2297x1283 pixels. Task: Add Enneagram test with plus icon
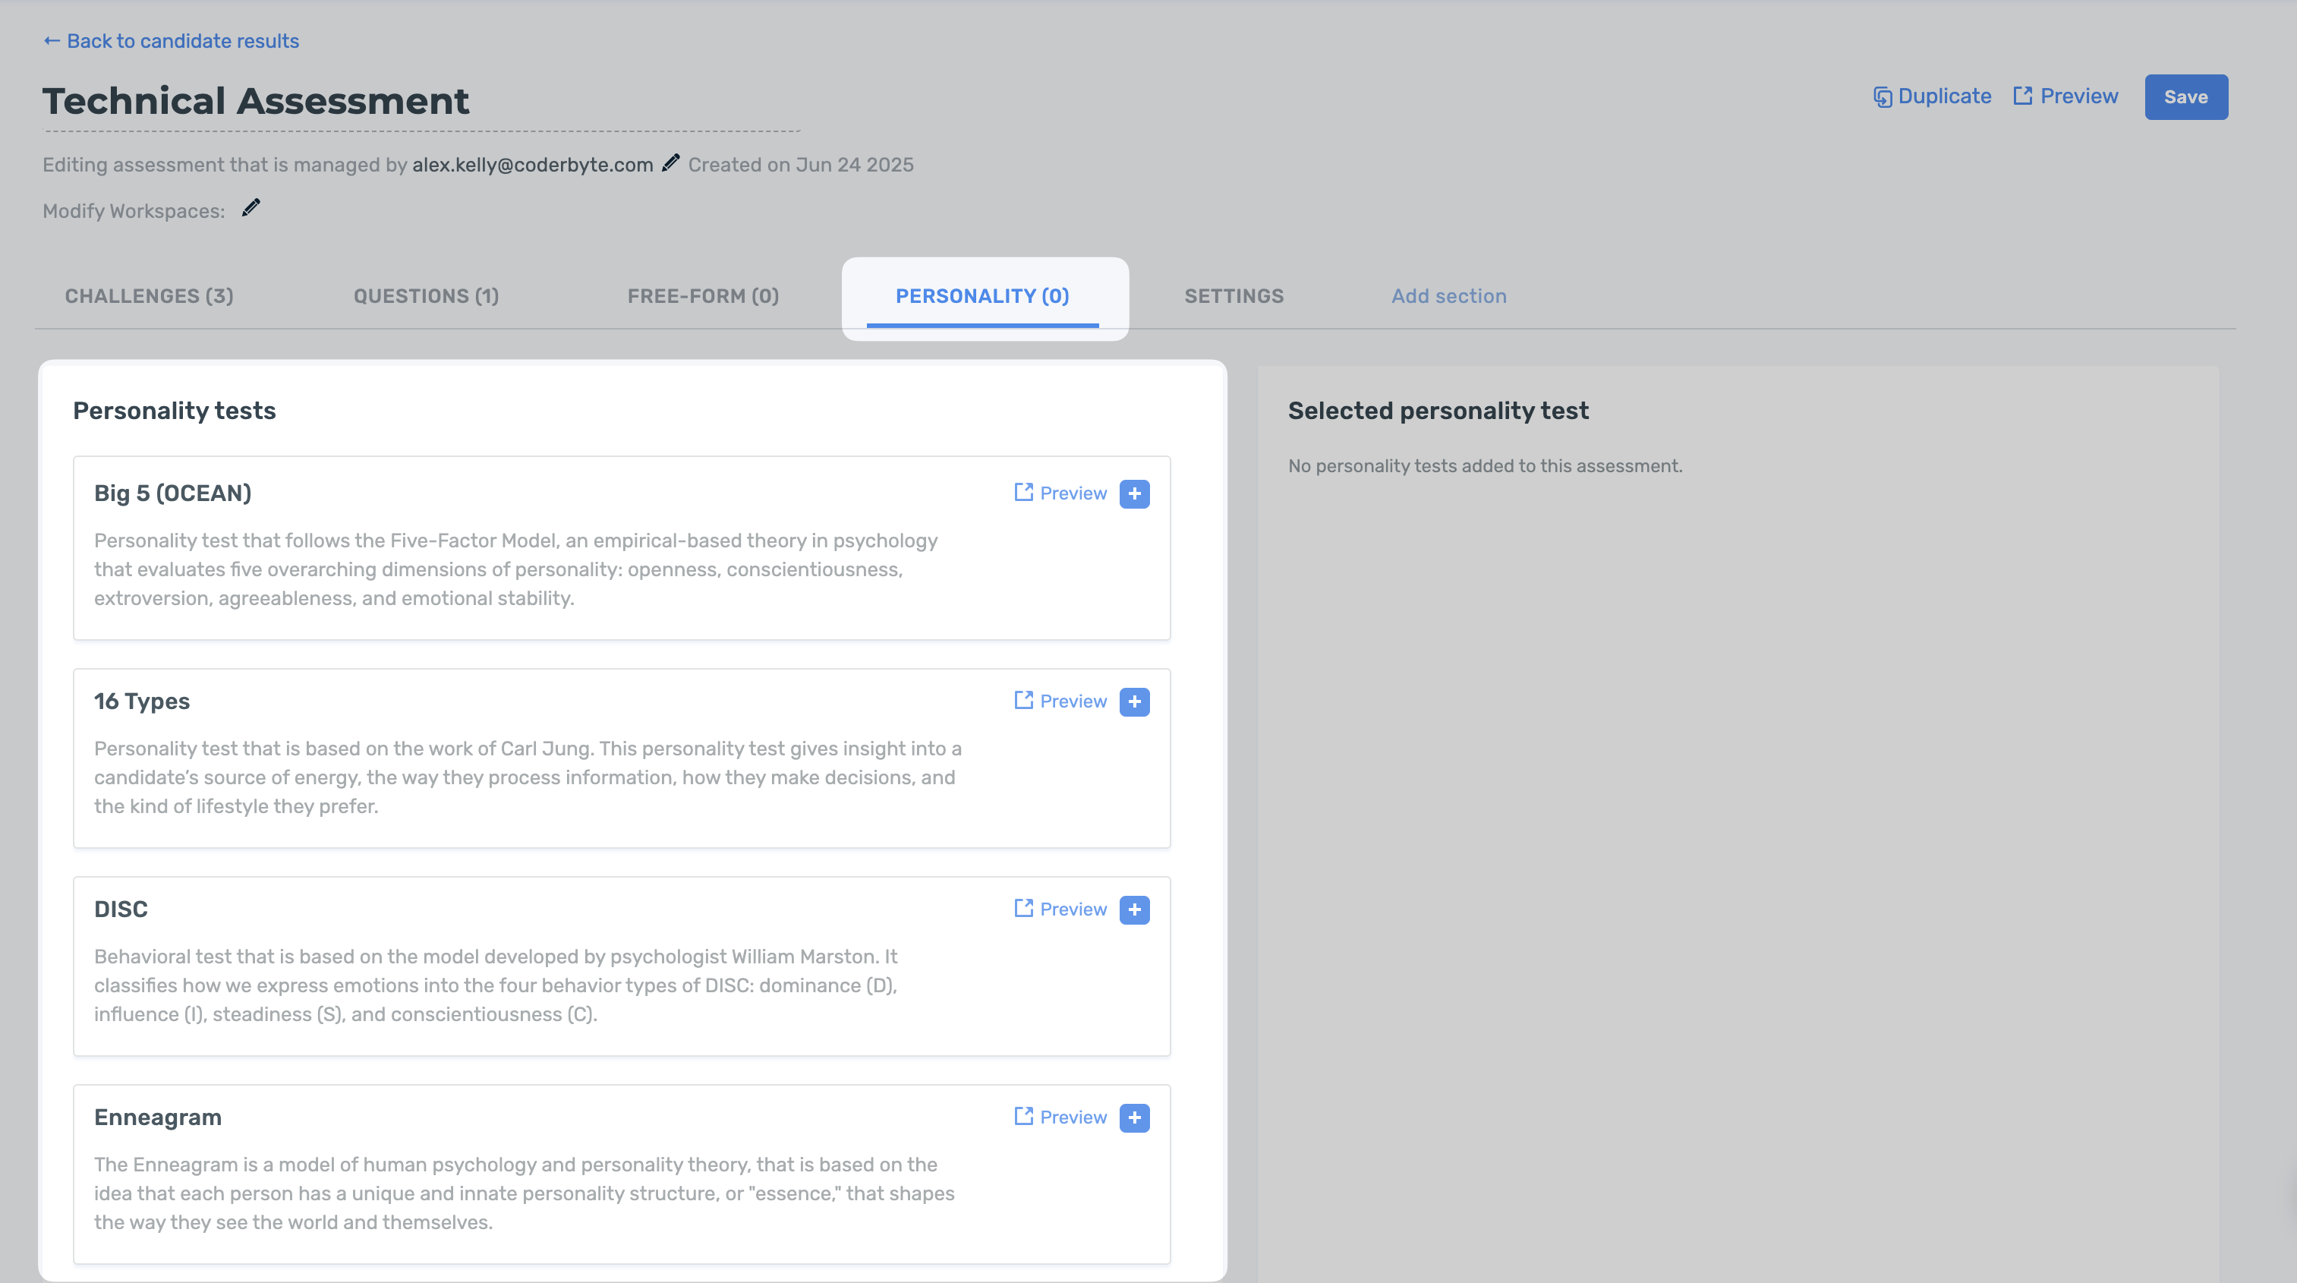[x=1134, y=1118]
